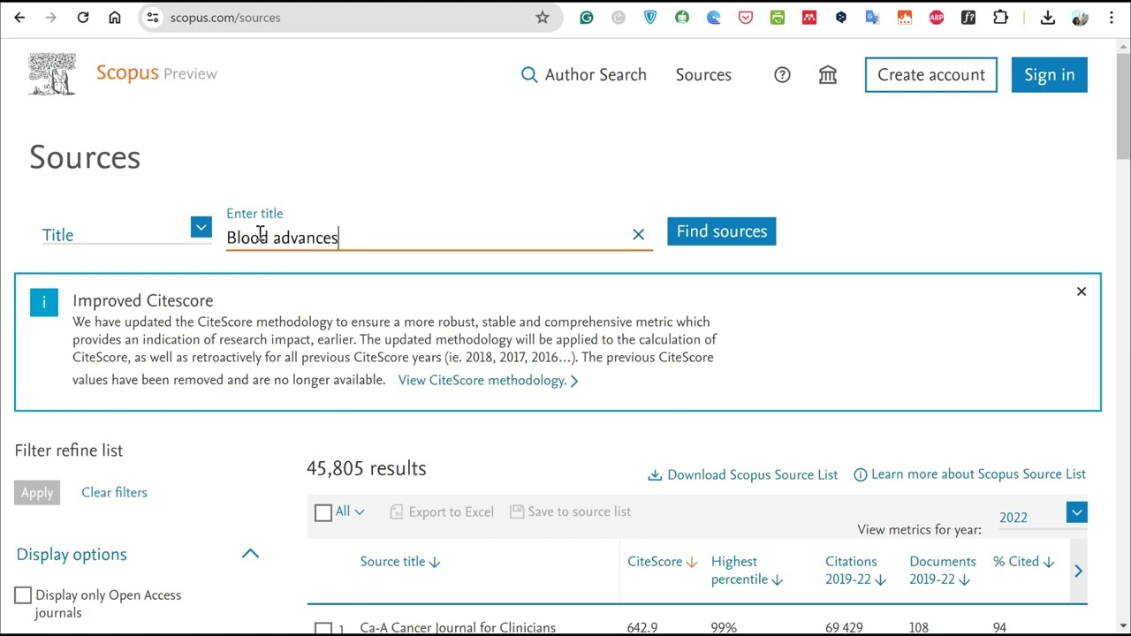Sort by Documents 2019-22
This screenshot has width=1131, height=636.
(943, 571)
